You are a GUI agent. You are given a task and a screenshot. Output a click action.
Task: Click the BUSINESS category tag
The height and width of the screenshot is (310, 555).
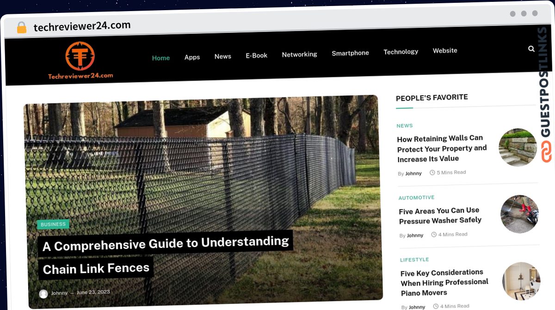click(x=53, y=224)
